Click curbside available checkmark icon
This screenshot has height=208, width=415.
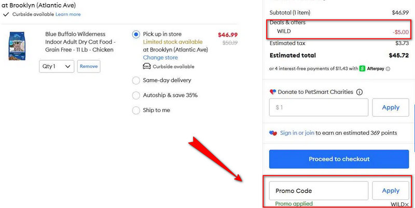tap(6, 15)
